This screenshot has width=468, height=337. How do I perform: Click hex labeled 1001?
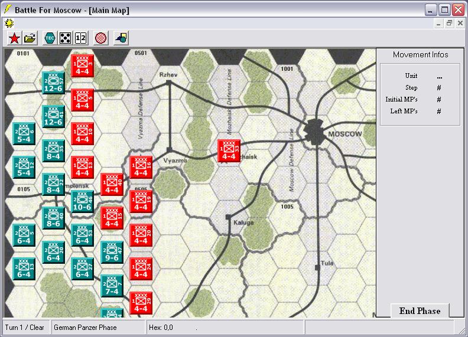pyautogui.click(x=288, y=82)
